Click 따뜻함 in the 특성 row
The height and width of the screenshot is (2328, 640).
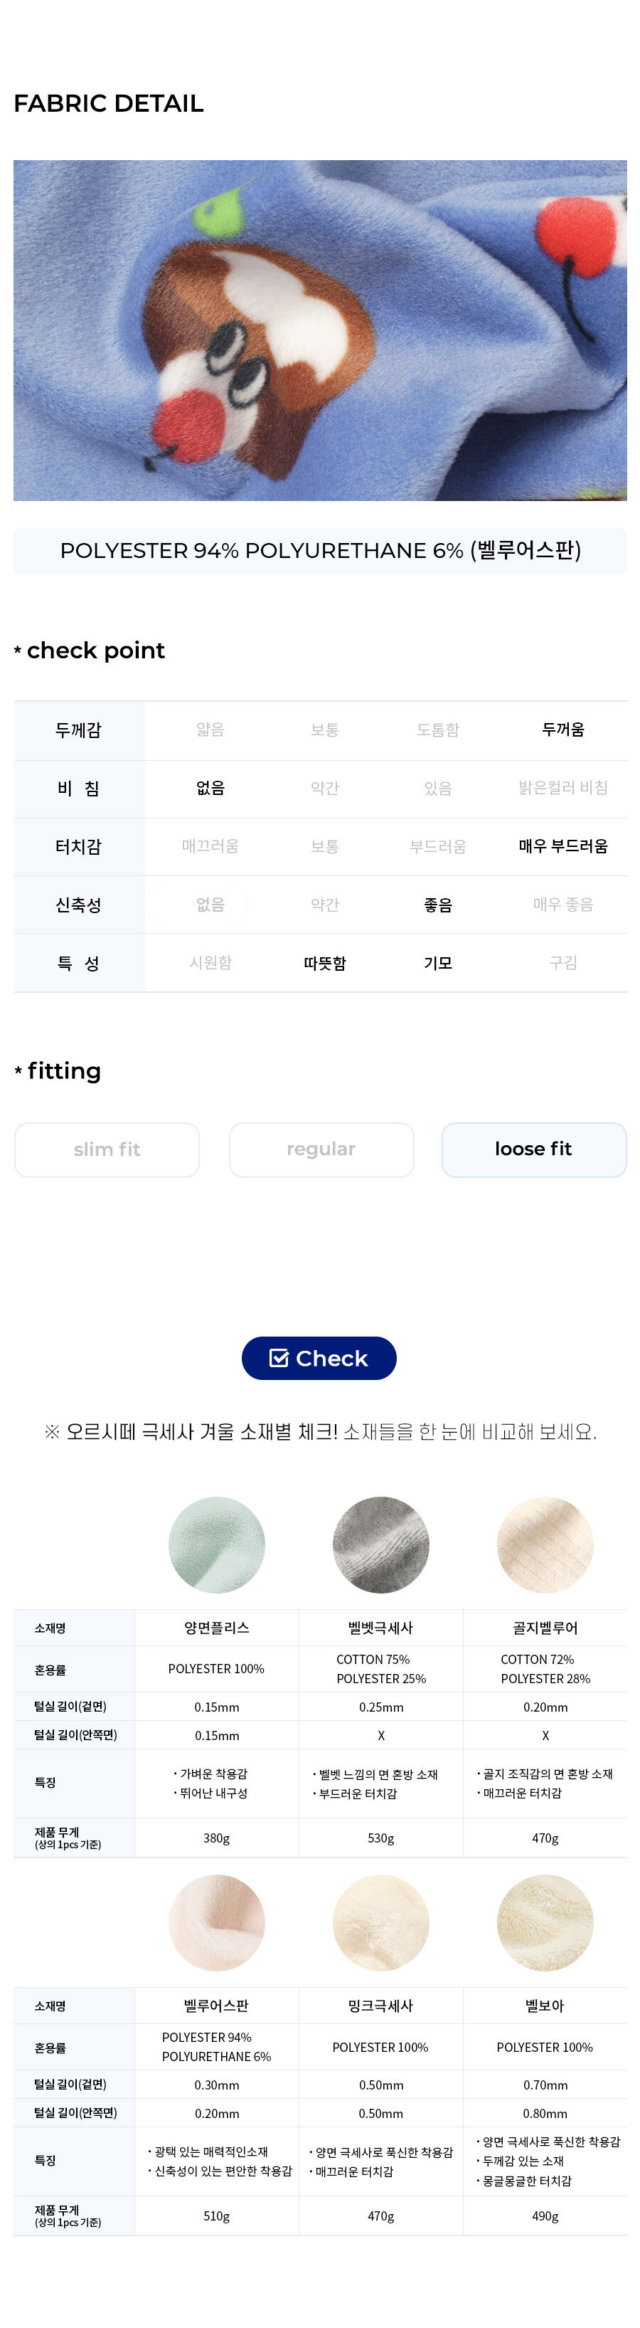point(325,962)
